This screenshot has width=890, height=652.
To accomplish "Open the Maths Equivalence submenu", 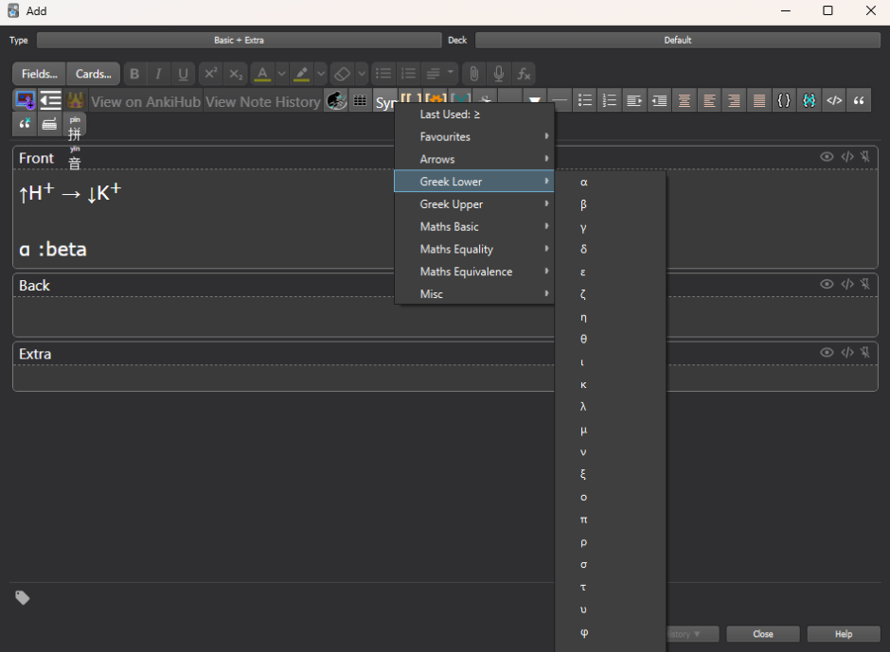I will [x=474, y=272].
